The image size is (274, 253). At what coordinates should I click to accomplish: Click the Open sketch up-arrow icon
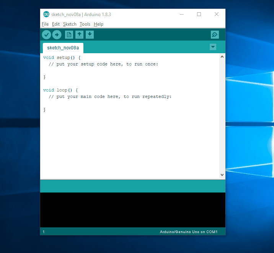tap(79, 35)
